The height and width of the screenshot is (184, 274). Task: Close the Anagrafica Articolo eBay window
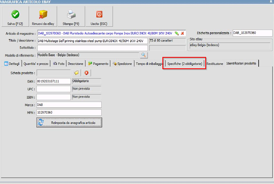(x=271, y=2)
